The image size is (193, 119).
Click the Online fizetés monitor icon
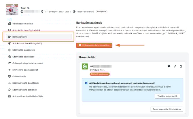[10, 76]
